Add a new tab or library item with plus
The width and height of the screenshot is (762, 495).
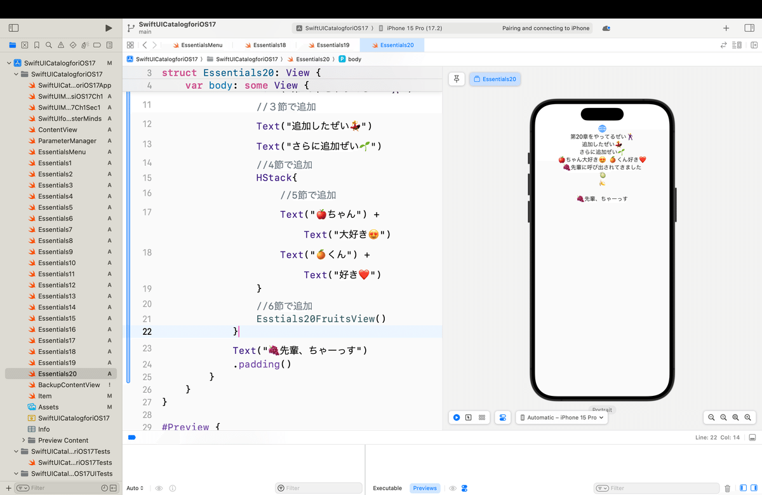[x=726, y=28]
